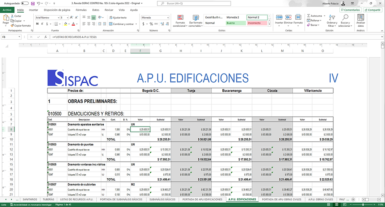
Task: Decrease indent icon
Action: pyautogui.click(x=100, y=24)
